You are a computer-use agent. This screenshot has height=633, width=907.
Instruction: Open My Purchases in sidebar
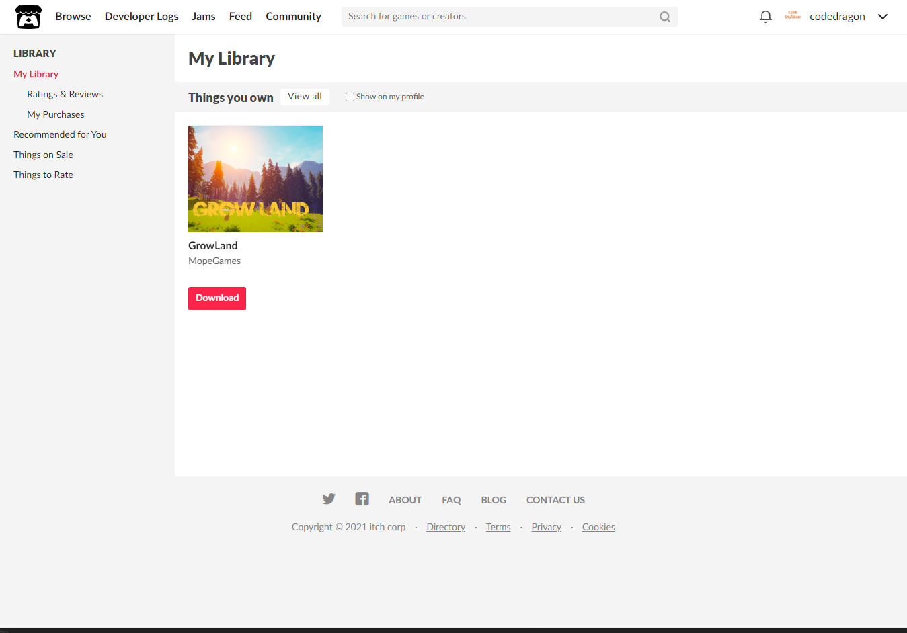[56, 114]
